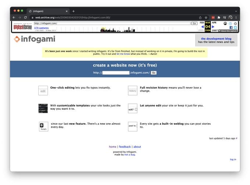Image resolution: width=250 pixels, height=185 pixels.
Task: Click the edit? checkbox thumbnail
Action: [x=132, y=108]
